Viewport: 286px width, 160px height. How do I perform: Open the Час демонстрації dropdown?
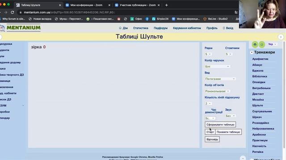pyautogui.click(x=210, y=118)
